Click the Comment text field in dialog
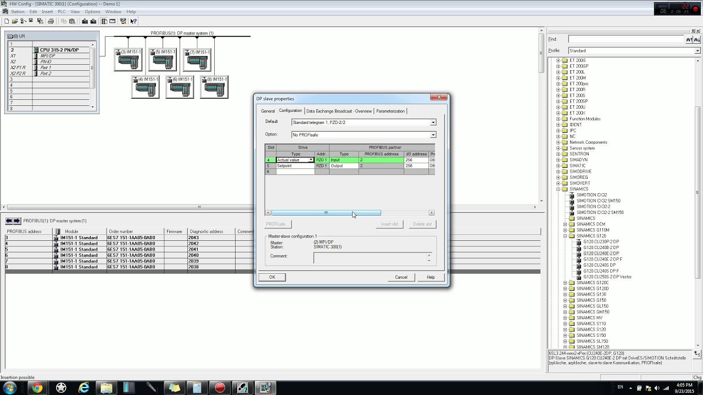The width and height of the screenshot is (703, 395). (x=371, y=258)
